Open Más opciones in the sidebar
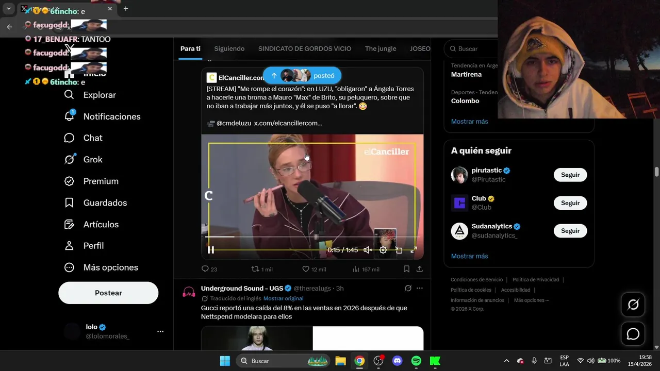This screenshot has height=371, width=660. tap(101, 267)
